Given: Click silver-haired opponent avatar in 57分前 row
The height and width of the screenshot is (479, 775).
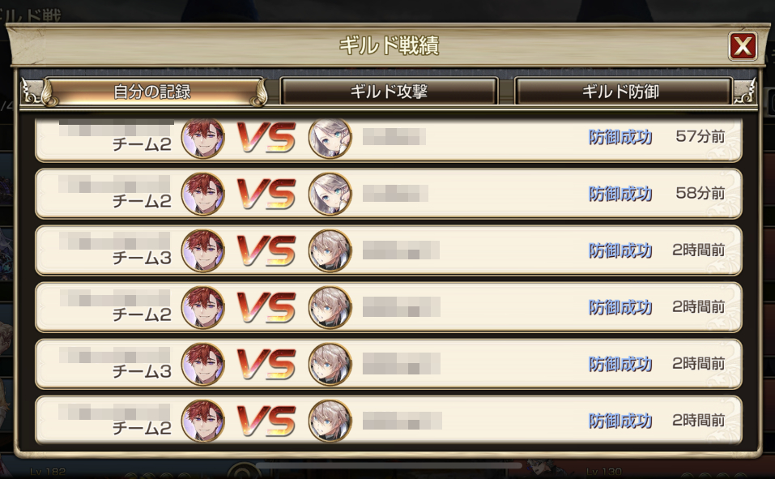Looking at the screenshot, I should pos(330,138).
